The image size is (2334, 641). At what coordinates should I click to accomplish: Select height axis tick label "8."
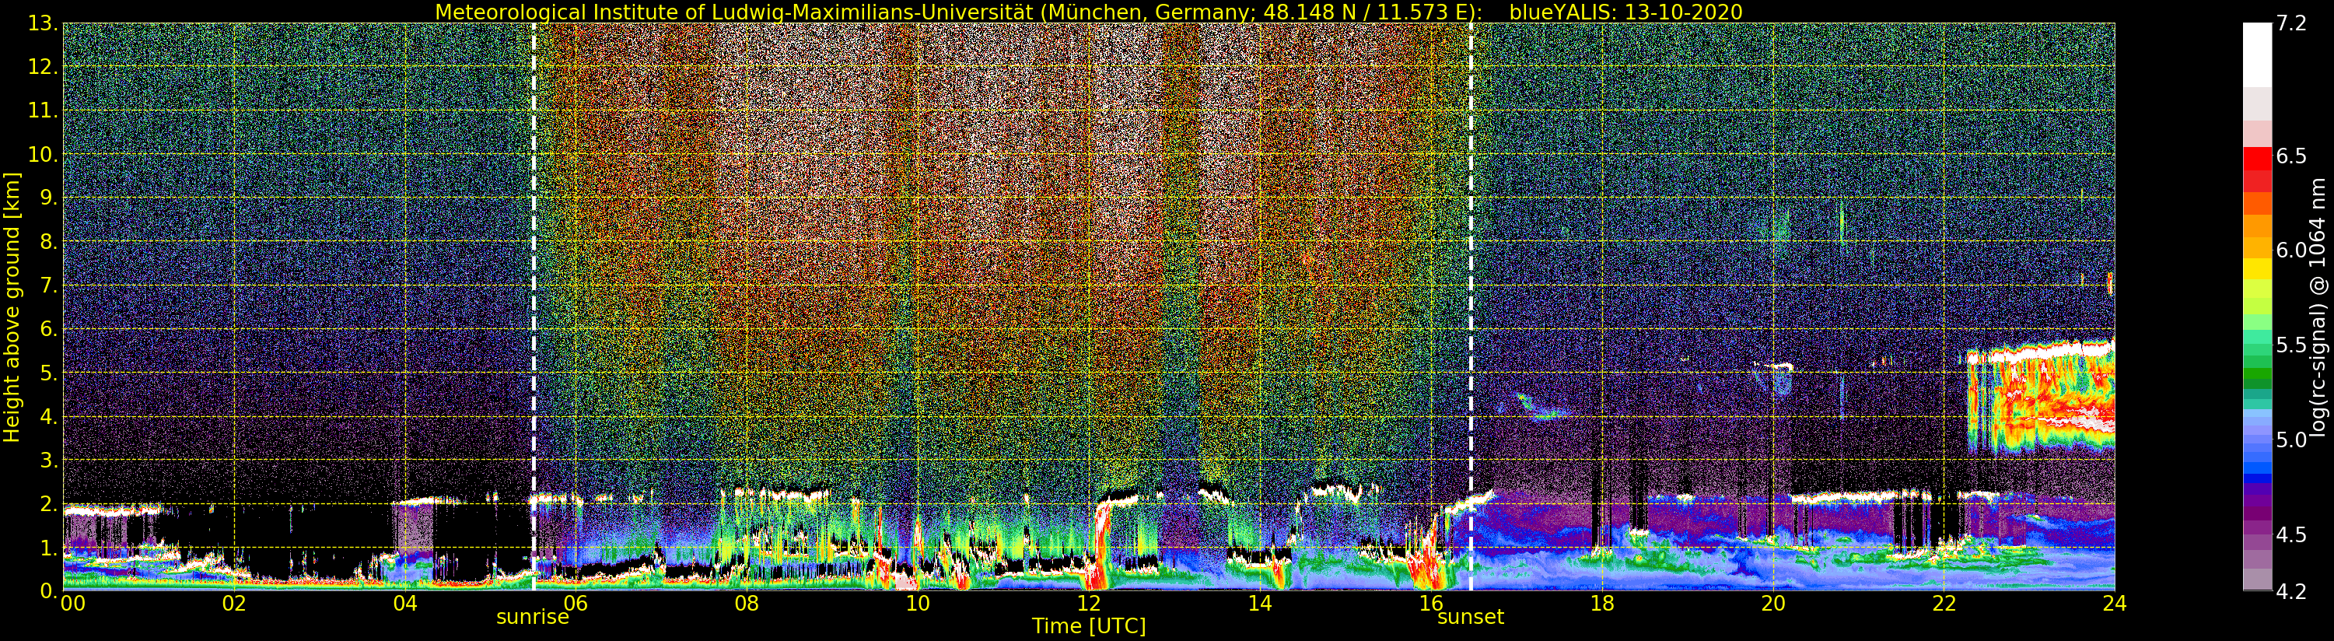tap(48, 242)
